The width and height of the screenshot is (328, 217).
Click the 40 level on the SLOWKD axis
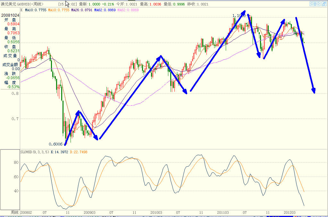click(x=16, y=191)
